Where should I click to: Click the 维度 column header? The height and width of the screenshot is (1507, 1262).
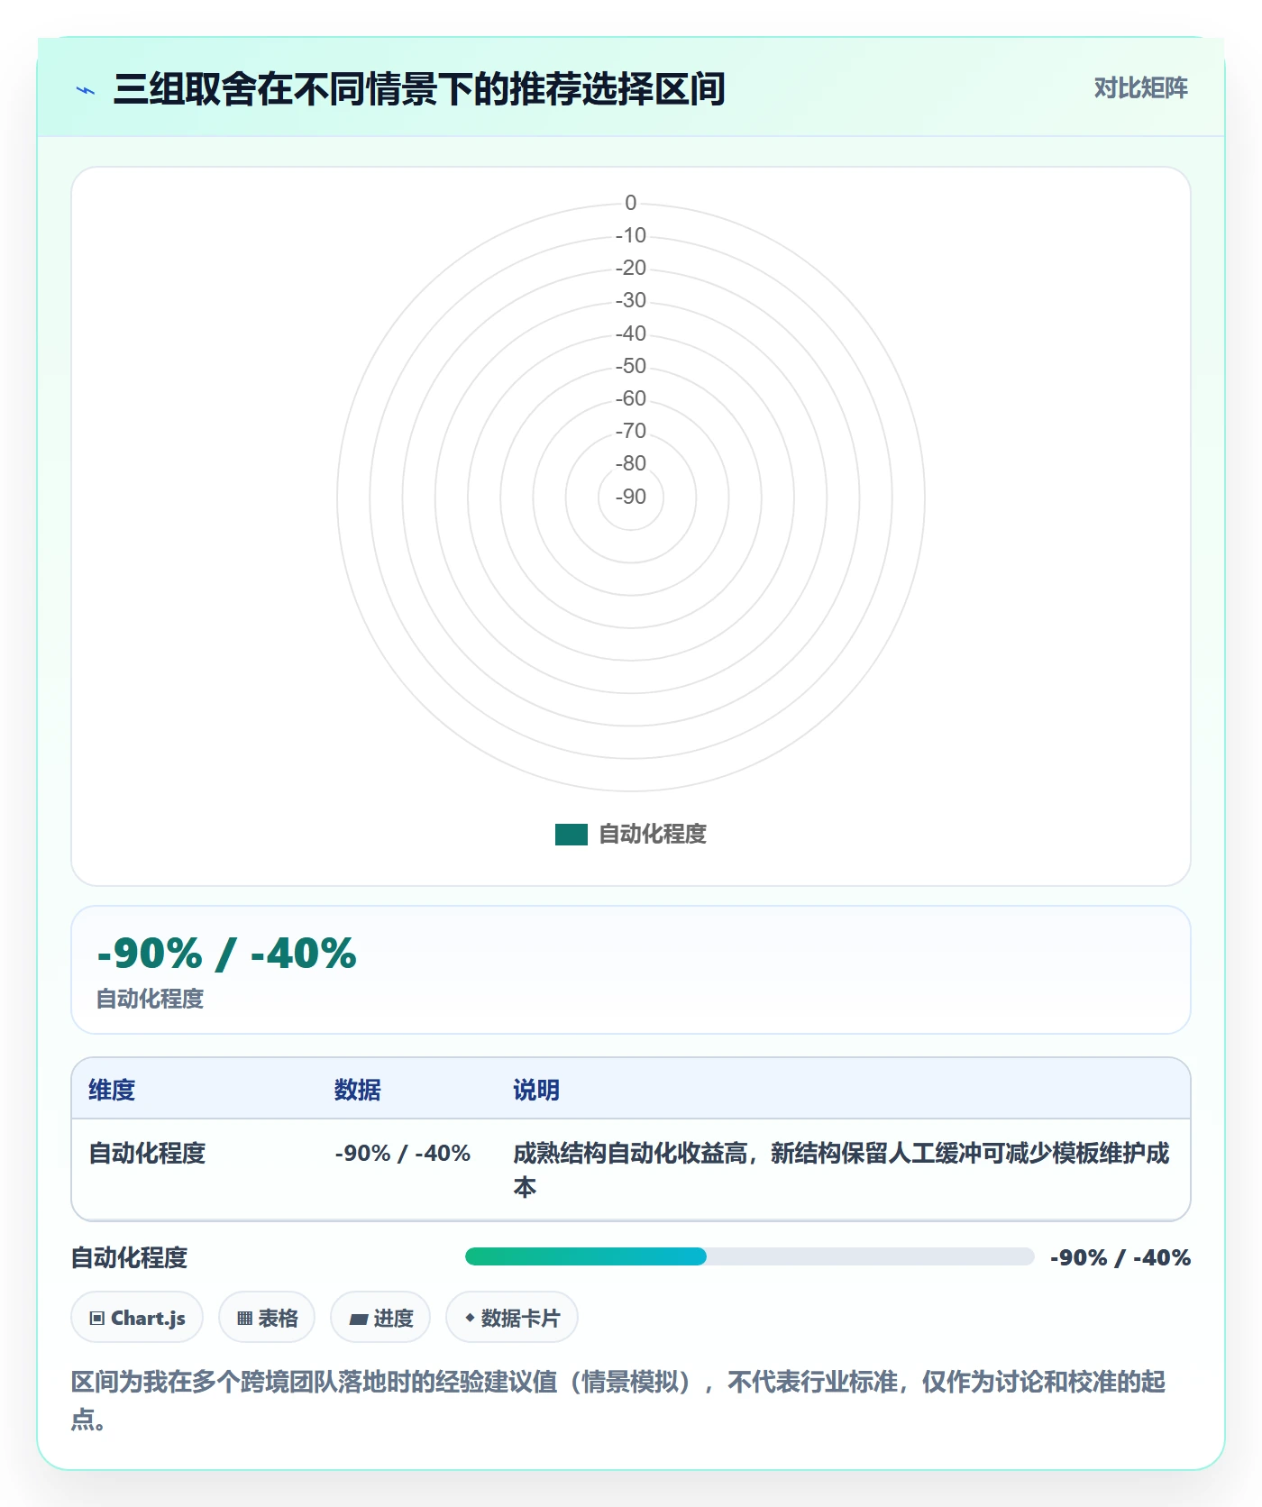112,1090
